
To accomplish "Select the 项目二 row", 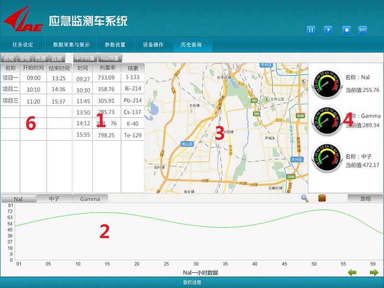I will coord(36,89).
